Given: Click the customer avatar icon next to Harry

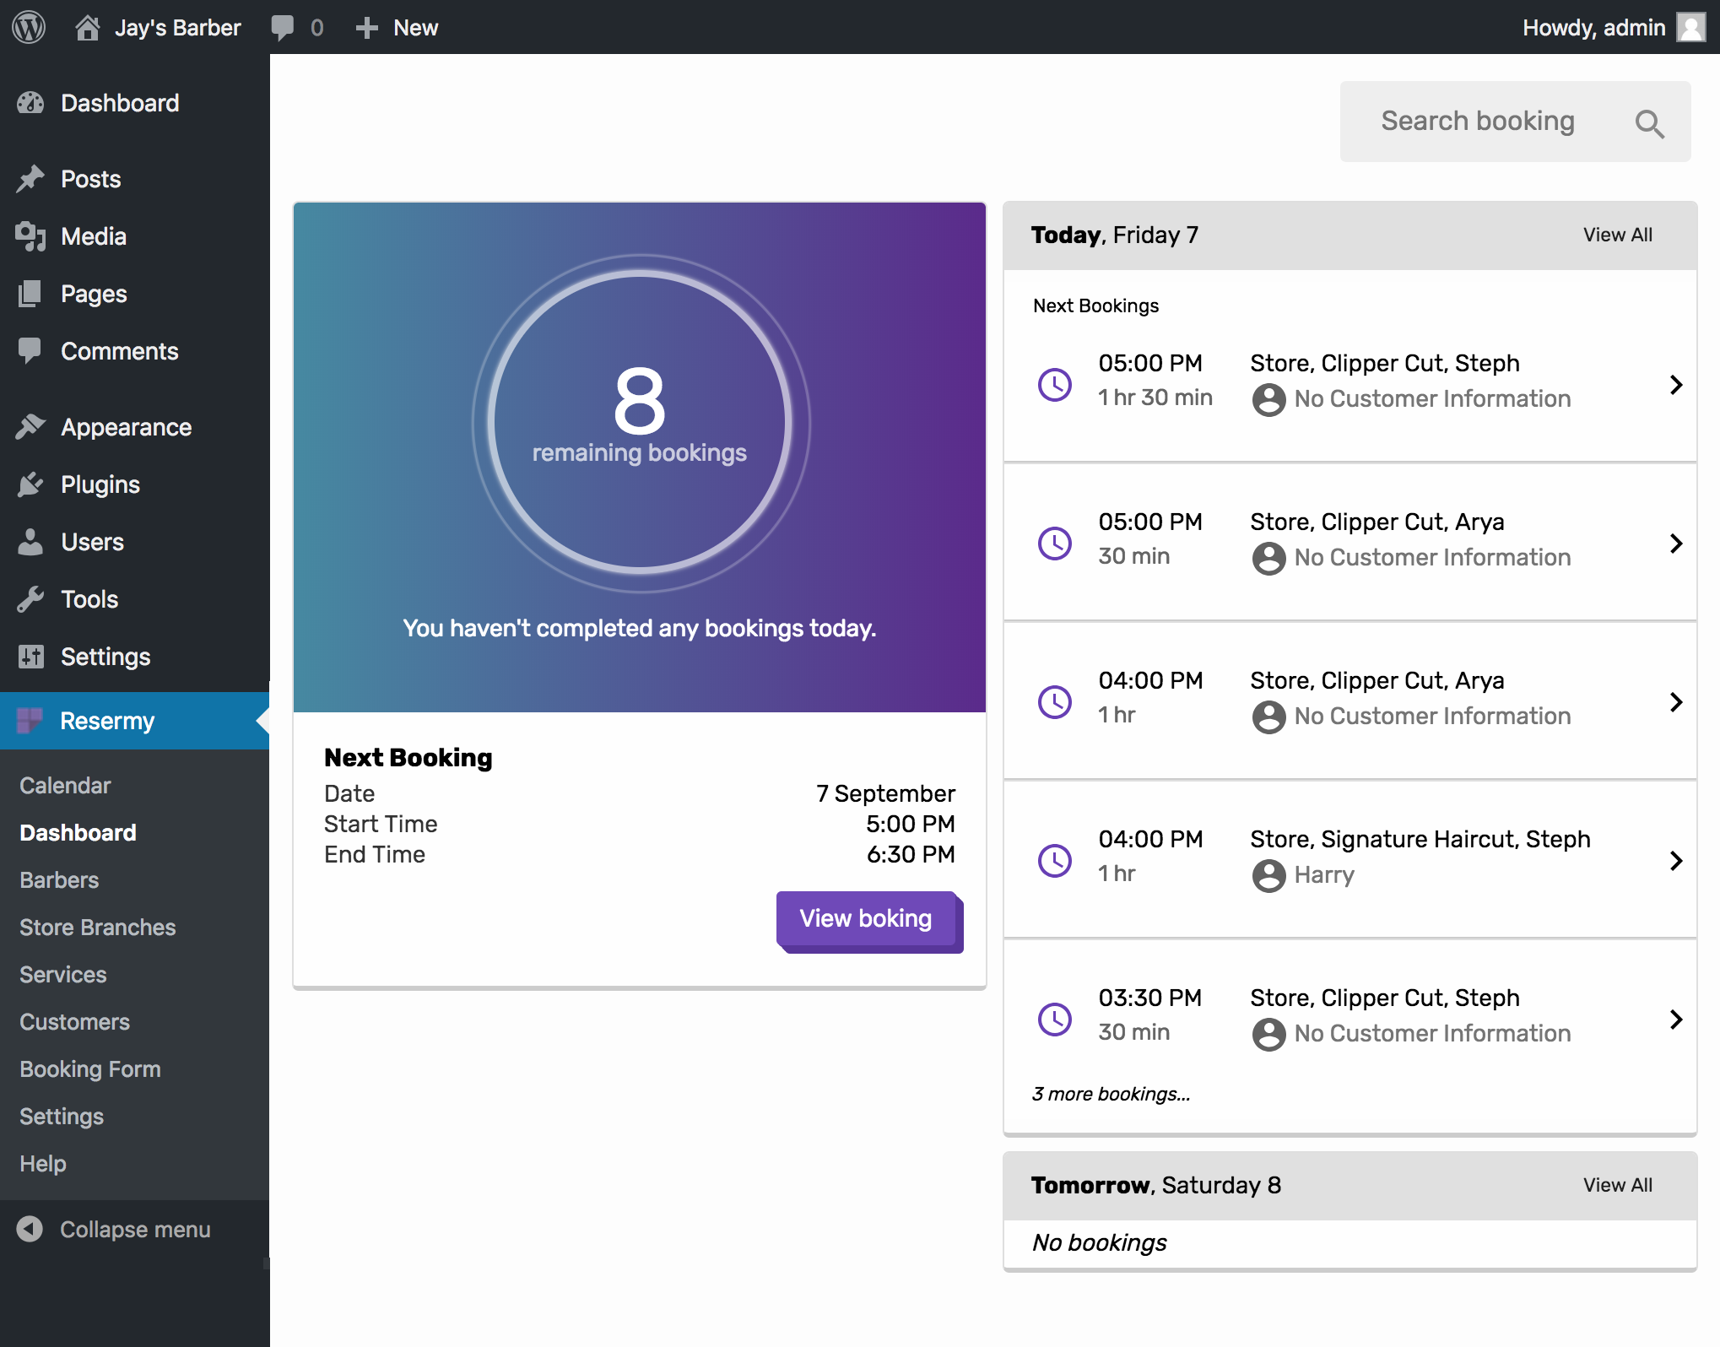Looking at the screenshot, I should point(1268,876).
